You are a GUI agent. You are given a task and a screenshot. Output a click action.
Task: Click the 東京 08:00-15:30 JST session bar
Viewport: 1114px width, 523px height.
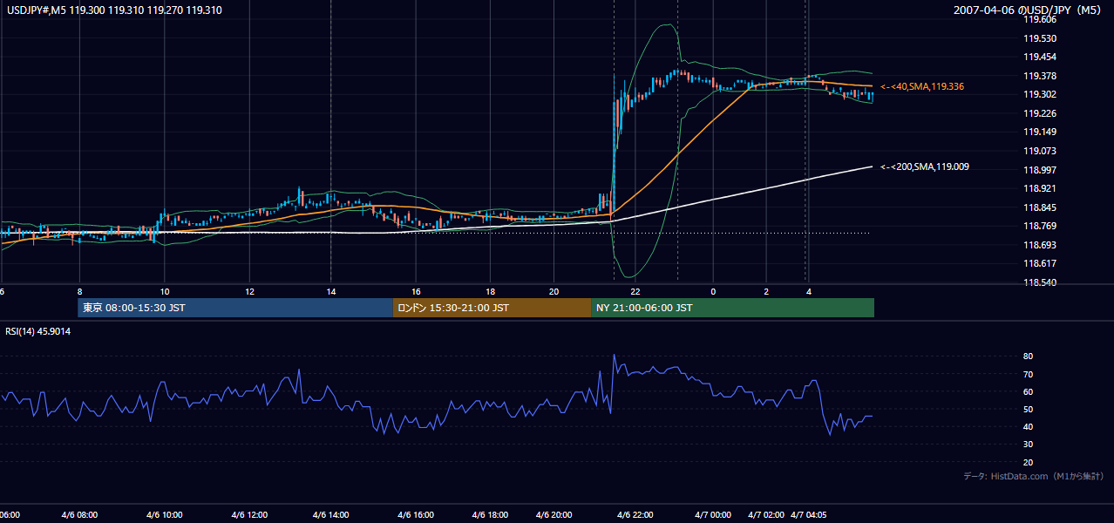point(235,308)
